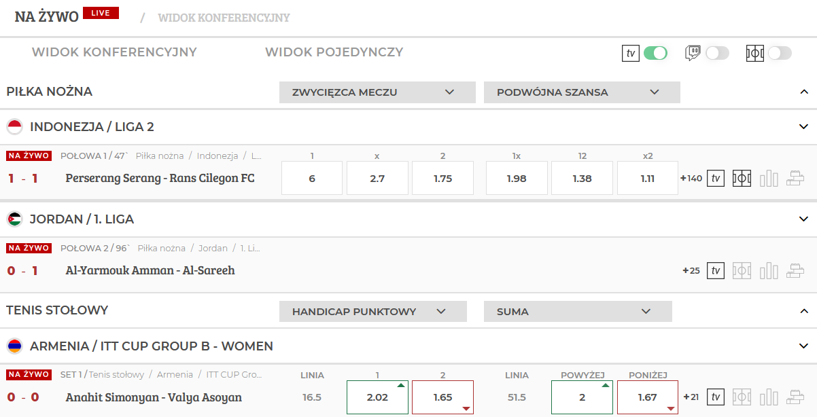Bet on odds 2.7 for draw
817x417 pixels.
[x=377, y=179]
